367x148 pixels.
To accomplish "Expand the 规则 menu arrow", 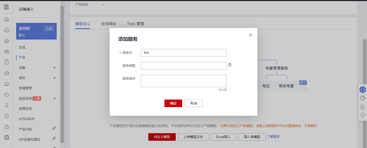I will tap(55, 78).
